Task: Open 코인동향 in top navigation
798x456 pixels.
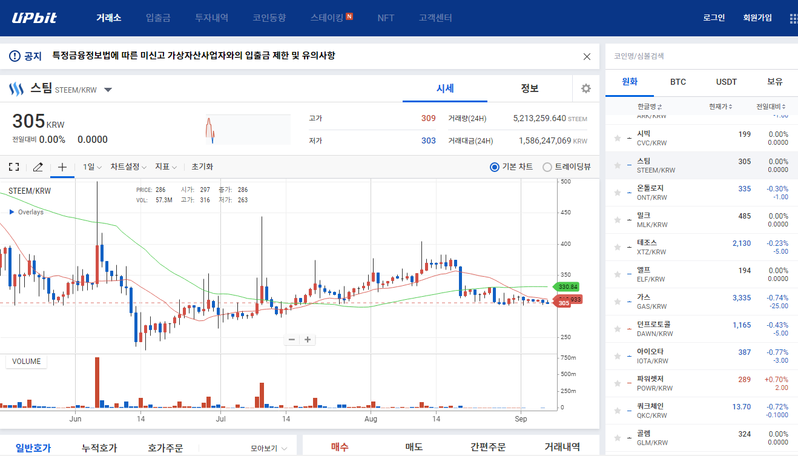Action: [x=269, y=18]
